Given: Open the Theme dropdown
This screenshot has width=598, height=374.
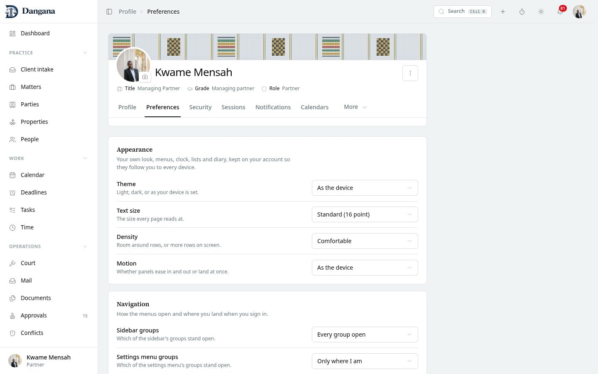Looking at the screenshot, I should pos(365,188).
